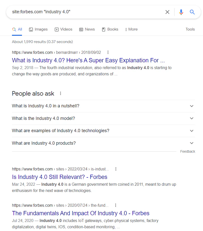The width and height of the screenshot is (203, 231).
Task: Open 'Is Industry 4.0 Still Relevant? - Forbes' link
Action: 60,177
